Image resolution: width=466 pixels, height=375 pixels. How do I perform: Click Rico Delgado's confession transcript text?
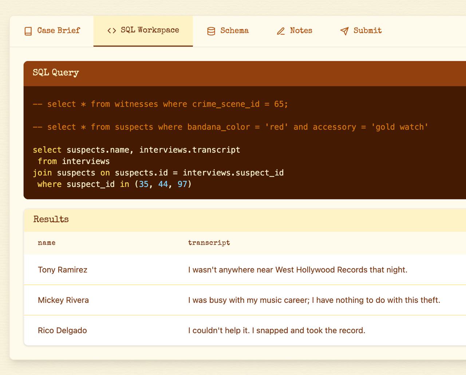[x=276, y=331]
